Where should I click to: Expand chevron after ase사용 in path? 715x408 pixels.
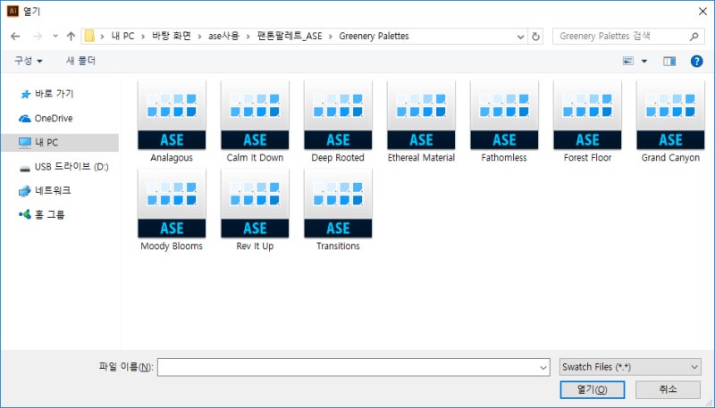click(x=248, y=37)
